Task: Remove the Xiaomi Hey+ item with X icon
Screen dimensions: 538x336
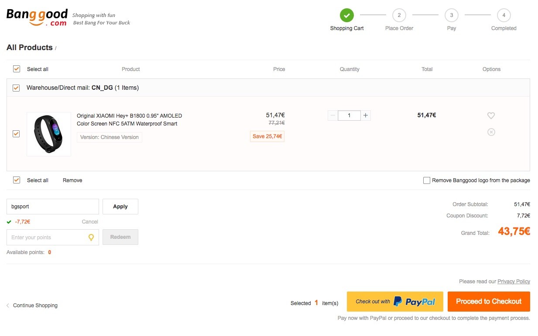Action: tap(491, 132)
